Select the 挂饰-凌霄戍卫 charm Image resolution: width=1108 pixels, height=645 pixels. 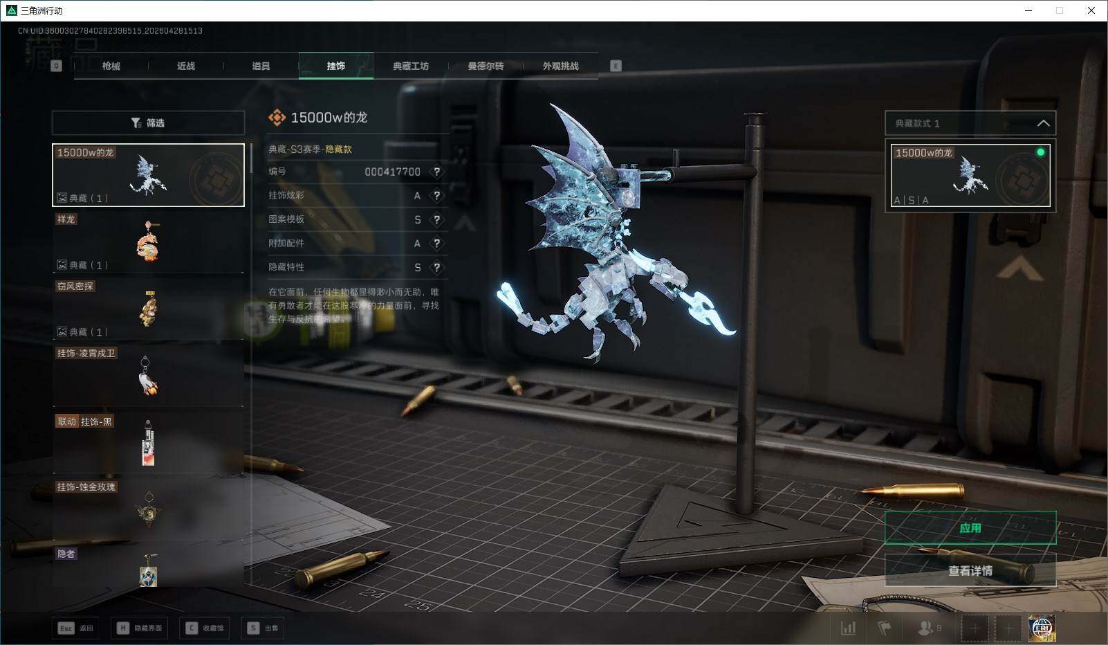(x=148, y=376)
